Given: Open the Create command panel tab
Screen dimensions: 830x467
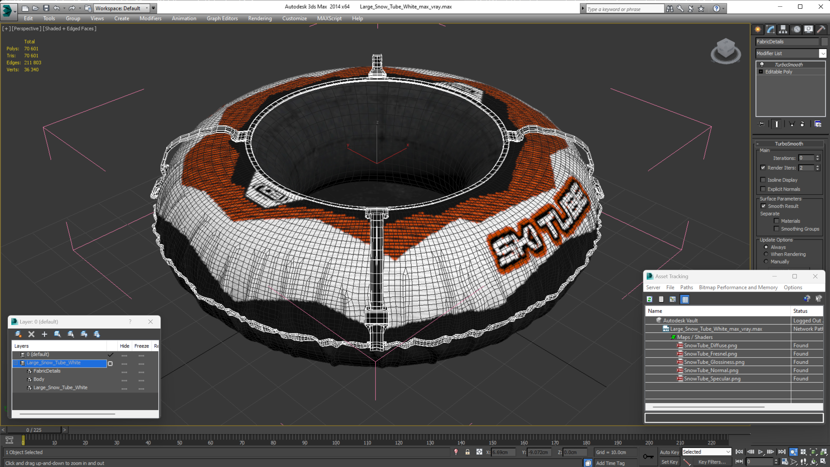Looking at the screenshot, I should click(x=758, y=29).
